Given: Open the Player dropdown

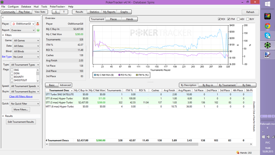Looking at the screenshot, I should [x=23, y=24].
